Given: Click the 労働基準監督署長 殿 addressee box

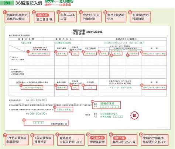Looking at the screenshot, I should 46,123.
